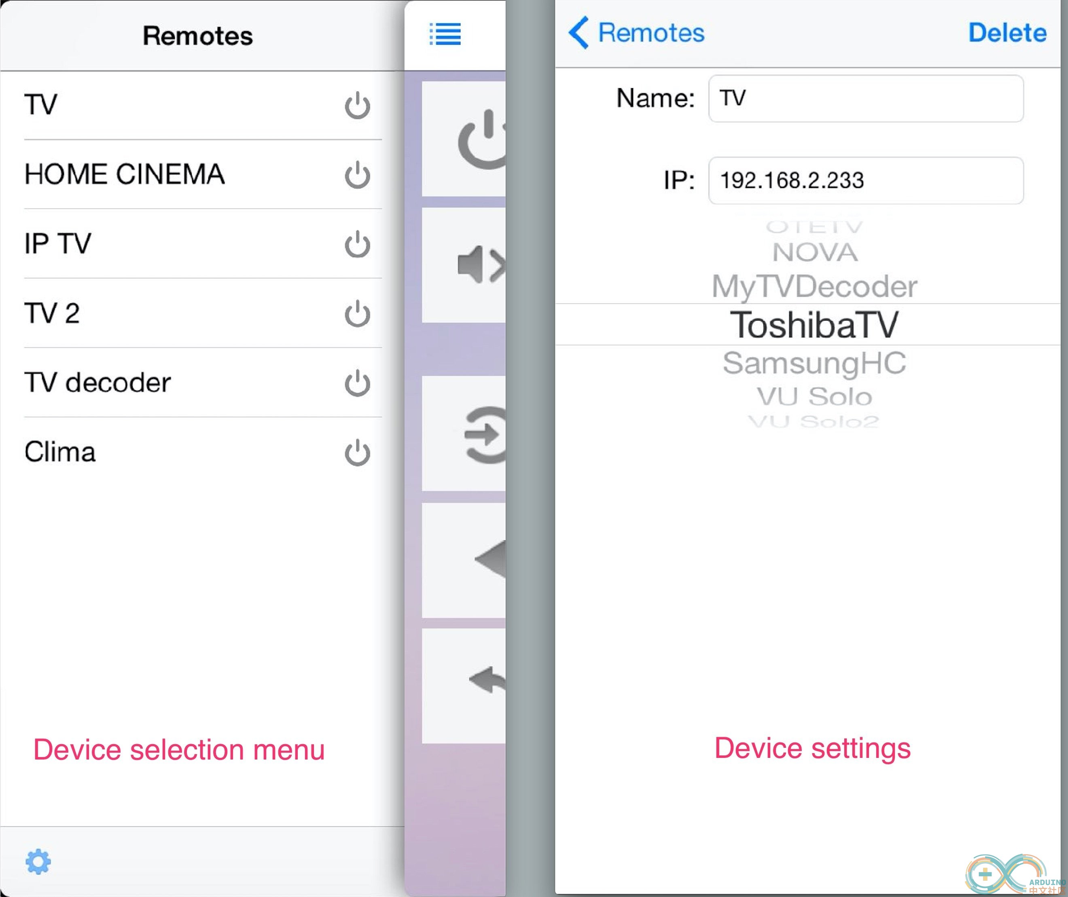Choose VU Solo in the picker
The width and height of the screenshot is (1068, 897).
click(x=814, y=397)
